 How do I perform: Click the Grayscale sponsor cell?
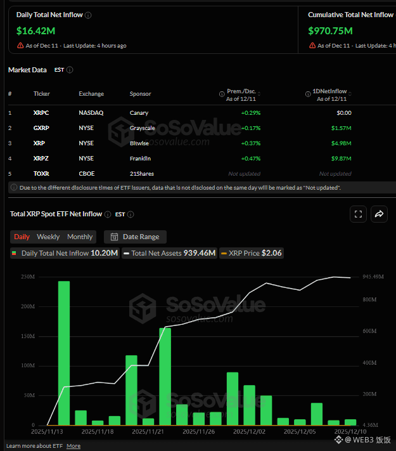click(x=143, y=128)
